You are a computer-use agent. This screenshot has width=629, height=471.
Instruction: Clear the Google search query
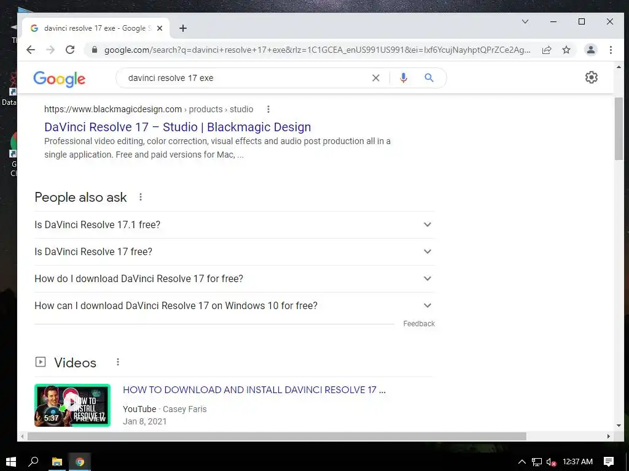(x=375, y=78)
